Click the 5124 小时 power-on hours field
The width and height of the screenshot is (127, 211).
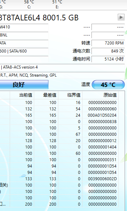[x=108, y=59]
